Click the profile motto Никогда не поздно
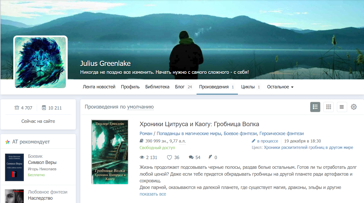This screenshot has width=364, height=203. pyautogui.click(x=164, y=72)
